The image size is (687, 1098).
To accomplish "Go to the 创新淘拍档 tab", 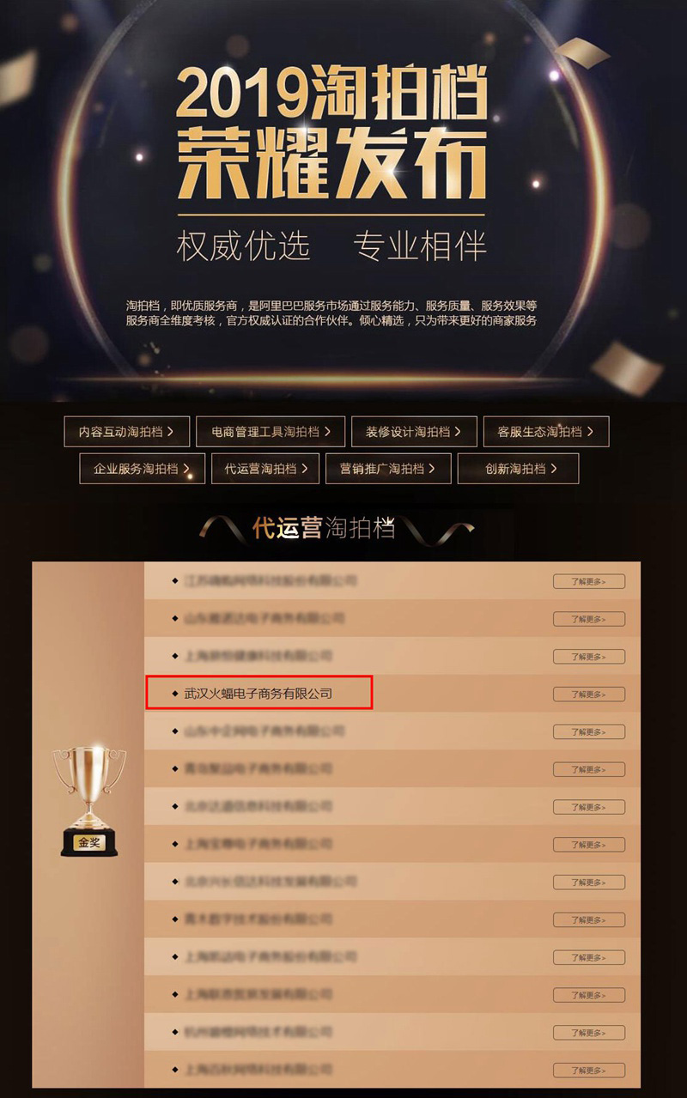I will (518, 469).
